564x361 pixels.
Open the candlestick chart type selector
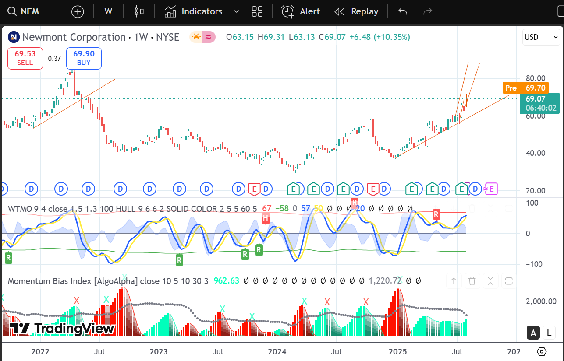(x=139, y=11)
